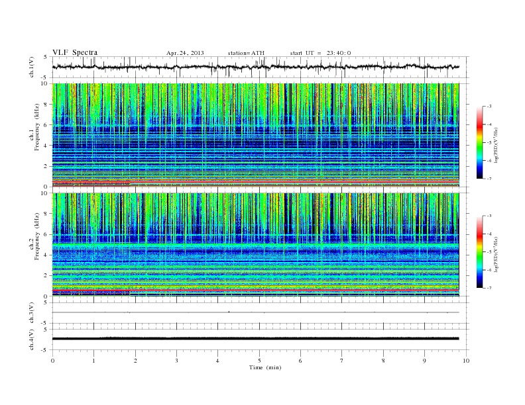Screen dimensions: 525x405
Task: Click the 'VLF Spectra' title text
Action: pos(75,52)
